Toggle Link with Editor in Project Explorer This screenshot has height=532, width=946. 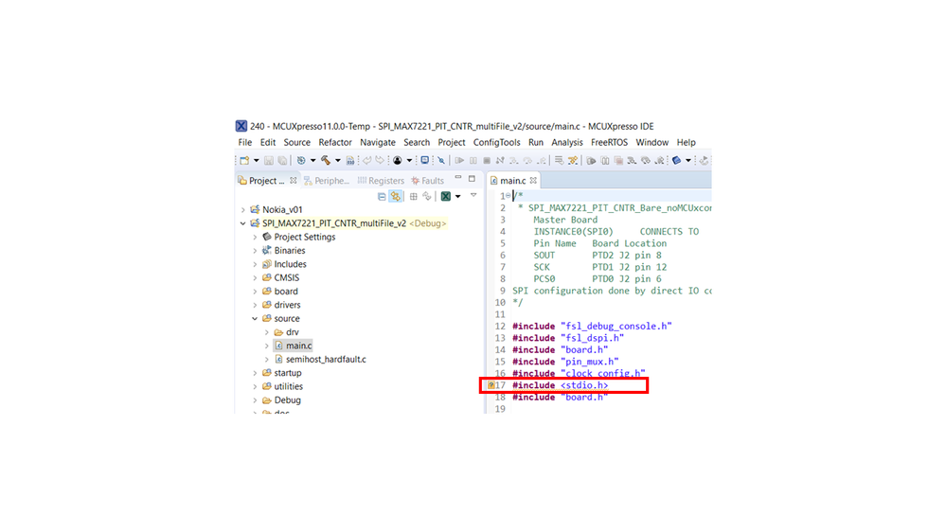[395, 196]
